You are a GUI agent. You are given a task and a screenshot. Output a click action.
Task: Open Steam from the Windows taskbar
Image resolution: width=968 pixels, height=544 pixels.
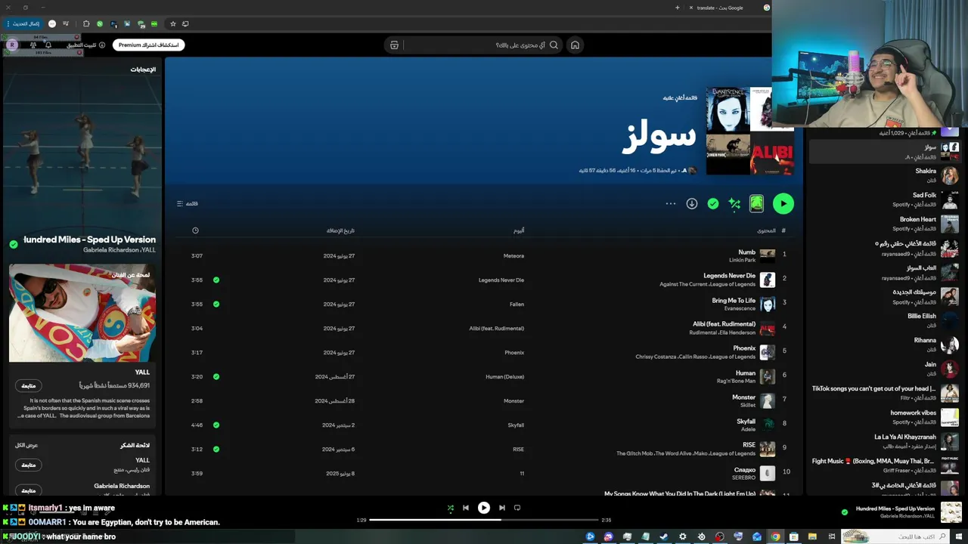tap(664, 536)
